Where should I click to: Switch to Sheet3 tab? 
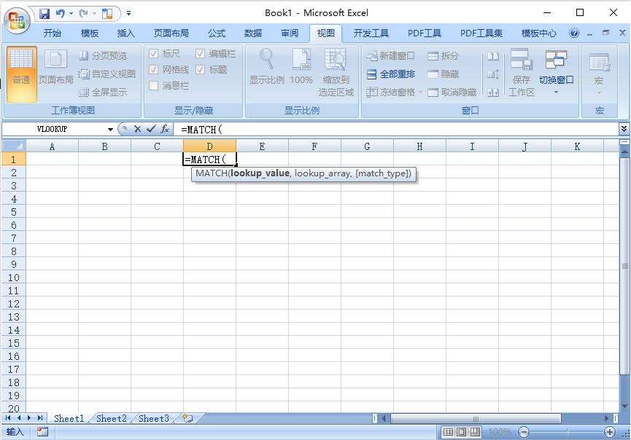(154, 418)
